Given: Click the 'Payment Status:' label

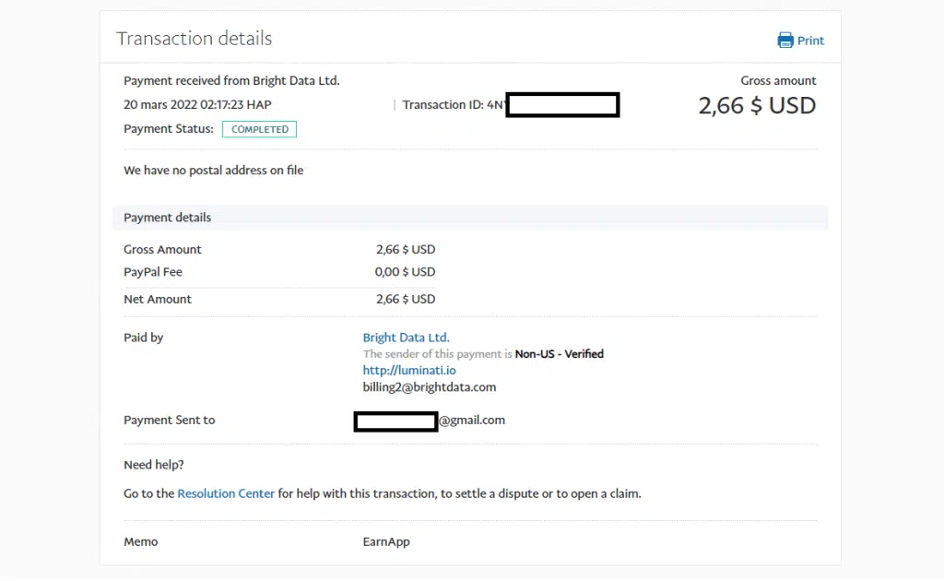Looking at the screenshot, I should 169,129.
